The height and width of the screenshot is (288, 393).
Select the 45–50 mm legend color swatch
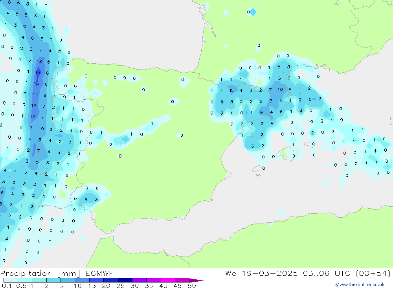click(x=182, y=280)
